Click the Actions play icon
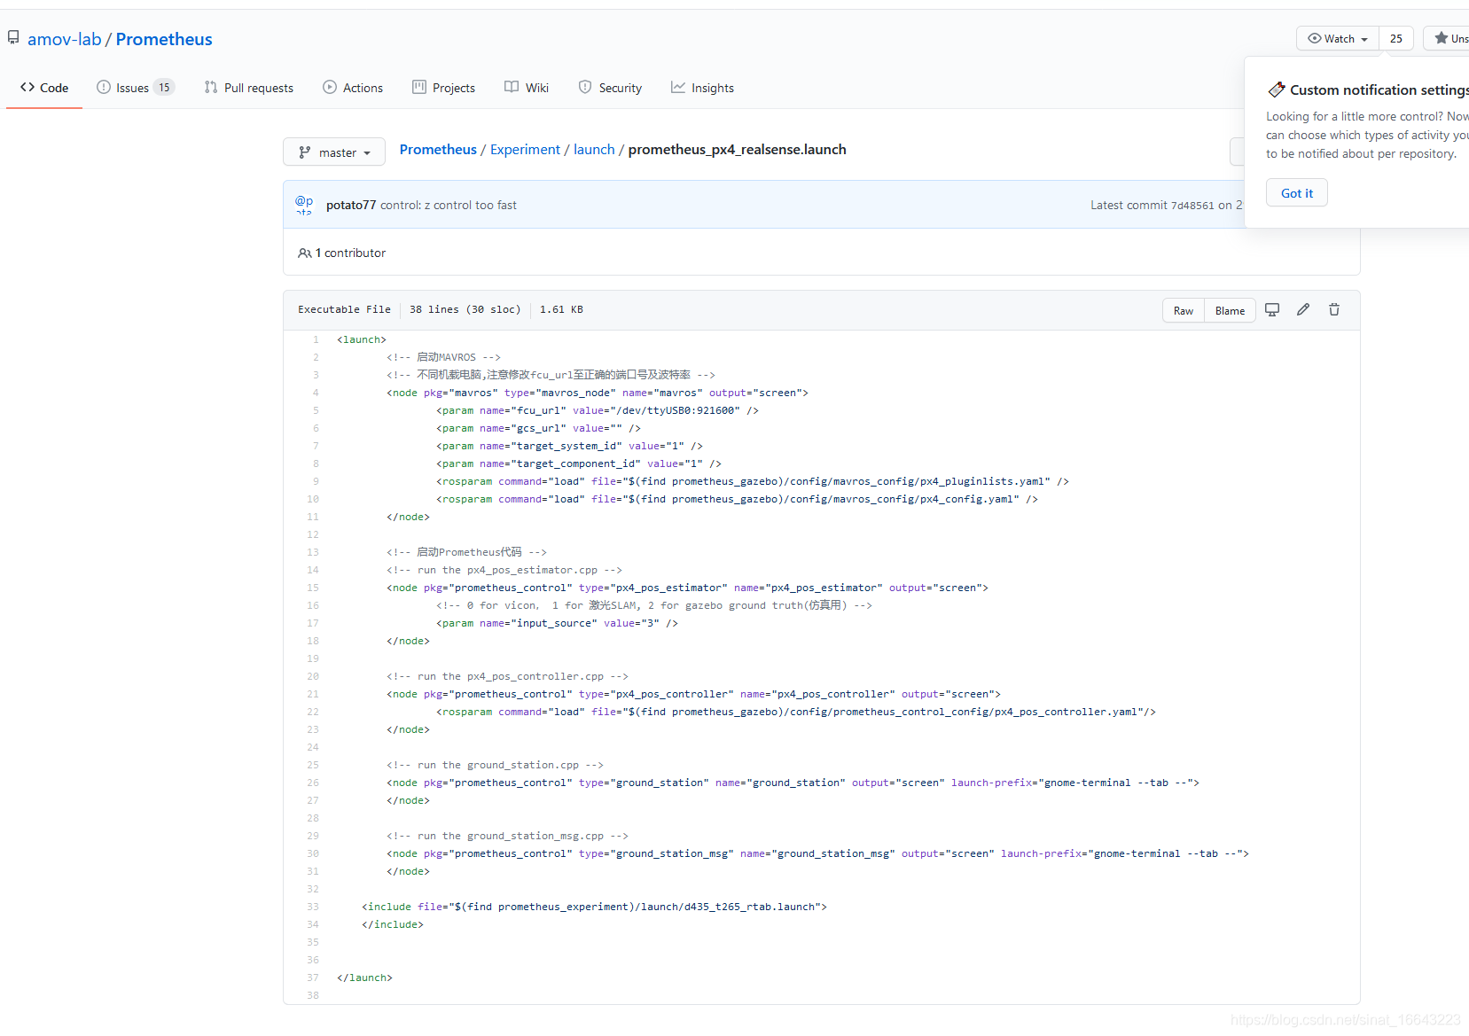1469x1036 pixels. [x=330, y=87]
